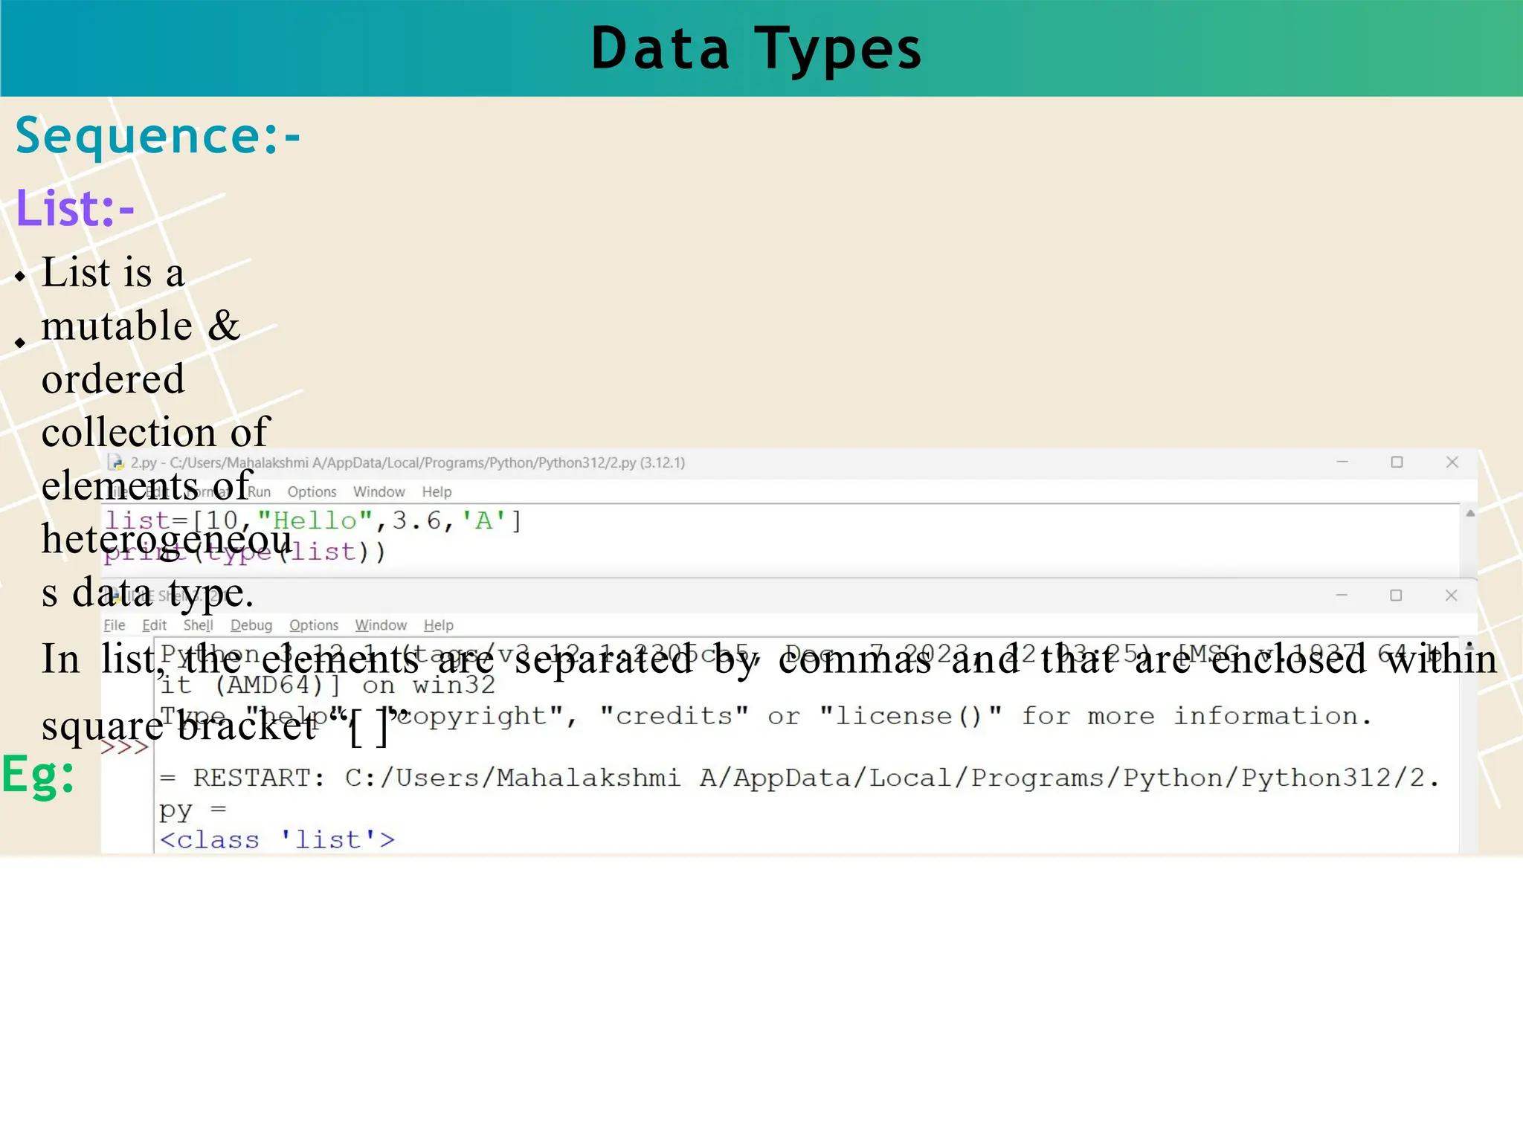Minimize the 2.py editor window

(x=1342, y=462)
